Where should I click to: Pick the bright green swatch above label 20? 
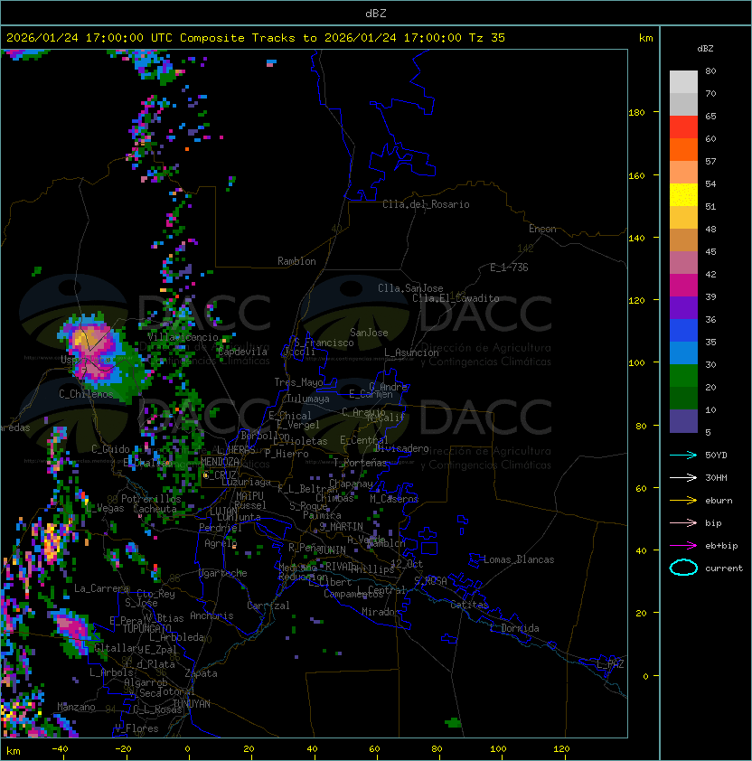pos(683,376)
